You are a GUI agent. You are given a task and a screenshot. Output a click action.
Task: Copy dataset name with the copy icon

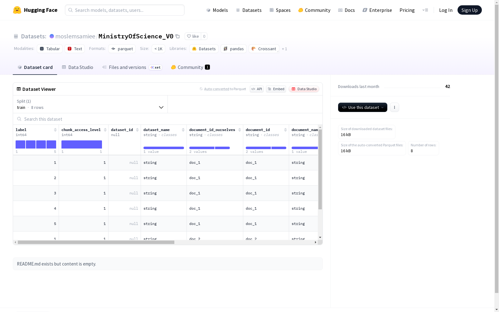tap(177, 36)
